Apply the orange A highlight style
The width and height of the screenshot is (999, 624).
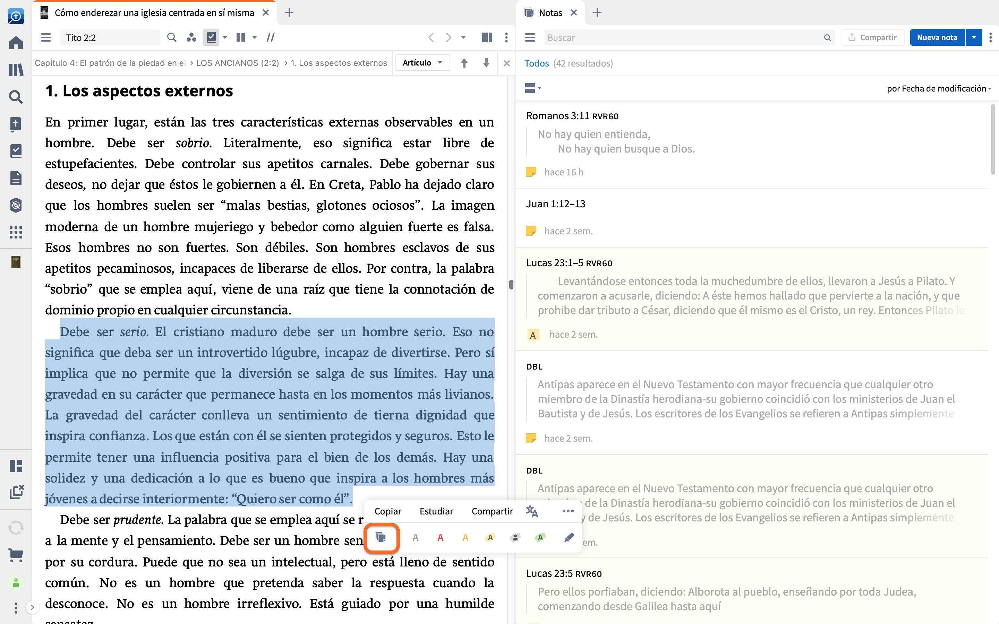pyautogui.click(x=465, y=537)
